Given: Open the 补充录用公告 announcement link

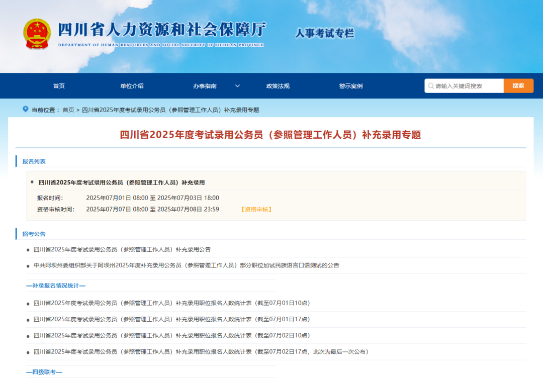Looking at the screenshot, I should 122,249.
